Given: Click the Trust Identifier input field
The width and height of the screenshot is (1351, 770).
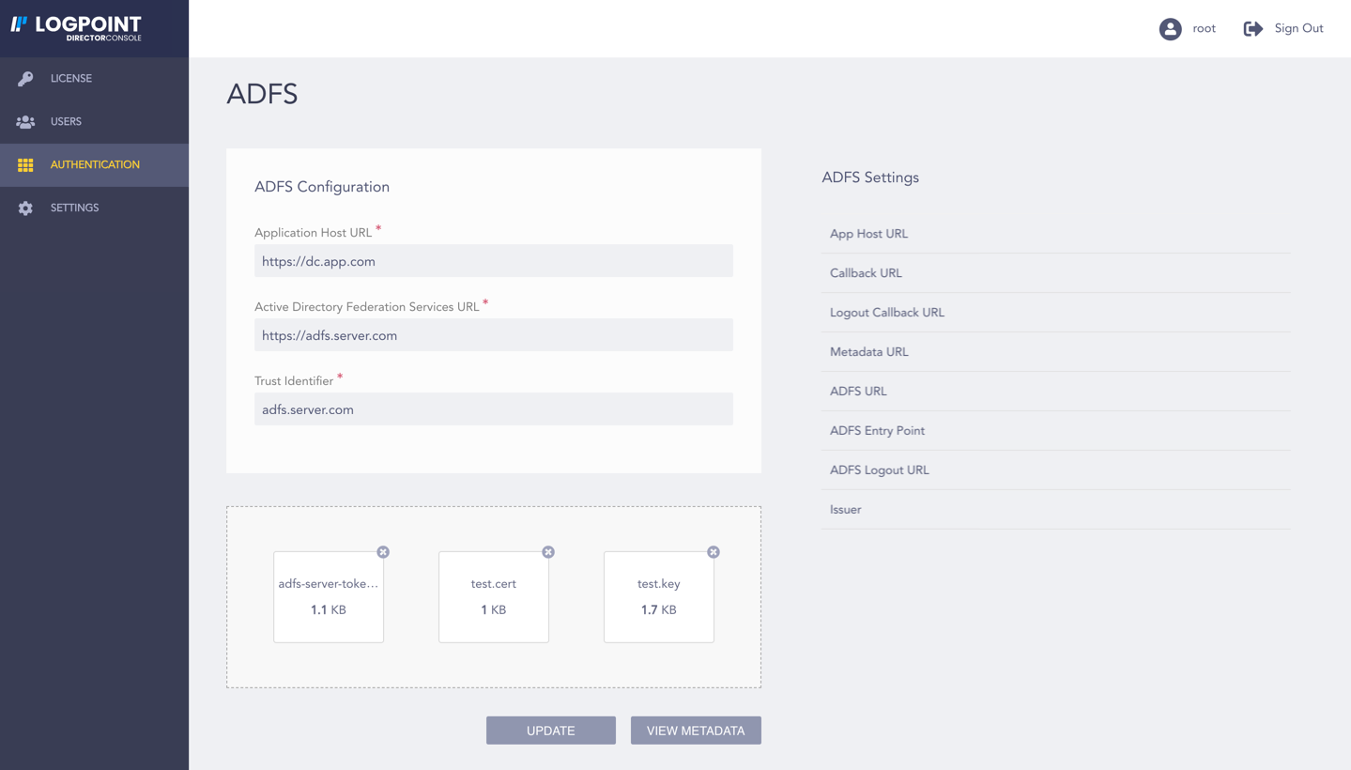Looking at the screenshot, I should 493,408.
